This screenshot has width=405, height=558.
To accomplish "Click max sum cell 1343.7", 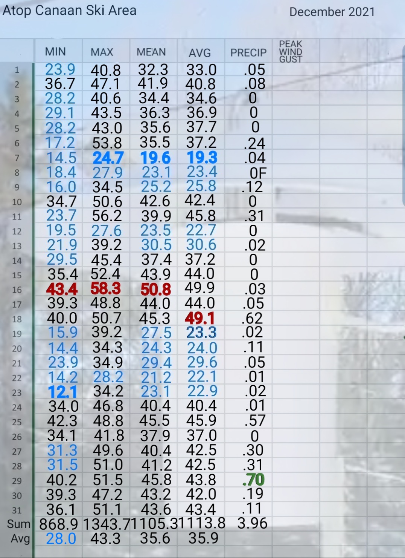I will pos(107,524).
